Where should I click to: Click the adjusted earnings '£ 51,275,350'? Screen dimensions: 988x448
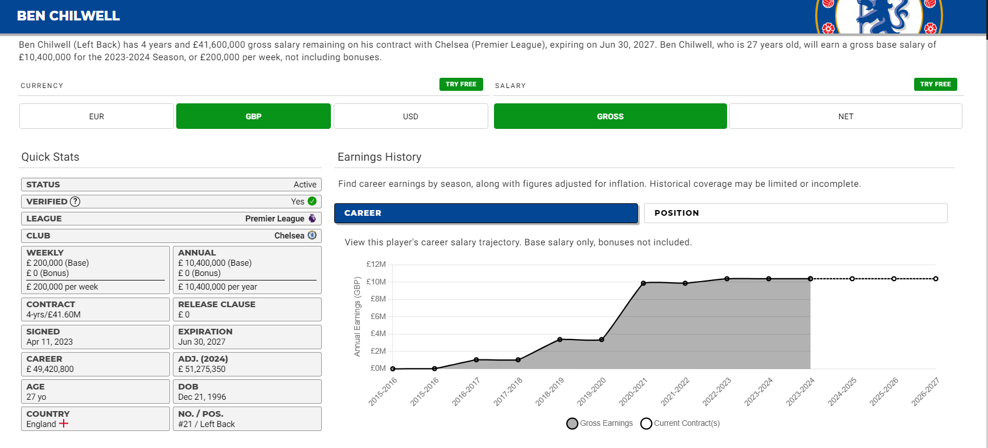click(x=202, y=369)
